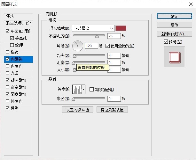Toggle the 预览 checkbox
This screenshot has width=196, height=160.
(x=165, y=42)
